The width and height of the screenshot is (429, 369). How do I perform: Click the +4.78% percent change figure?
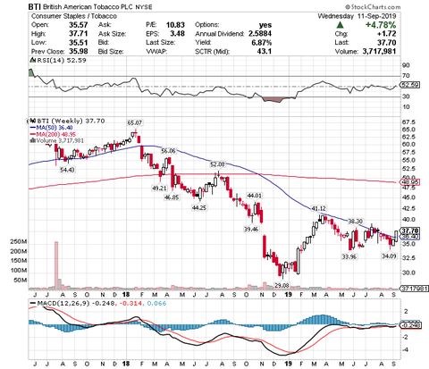381,25
